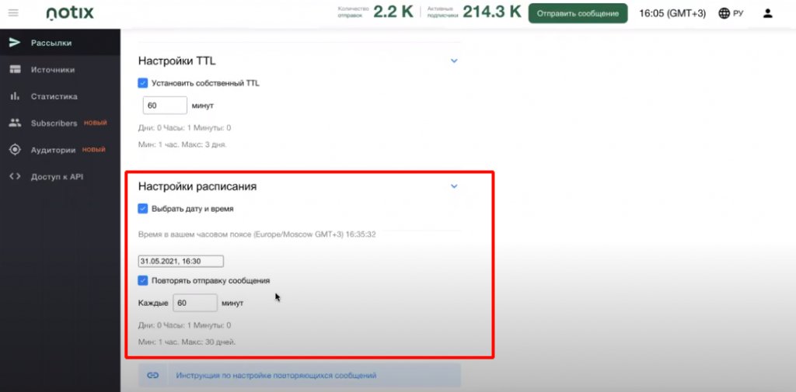Open the РУ language selector

click(x=731, y=13)
